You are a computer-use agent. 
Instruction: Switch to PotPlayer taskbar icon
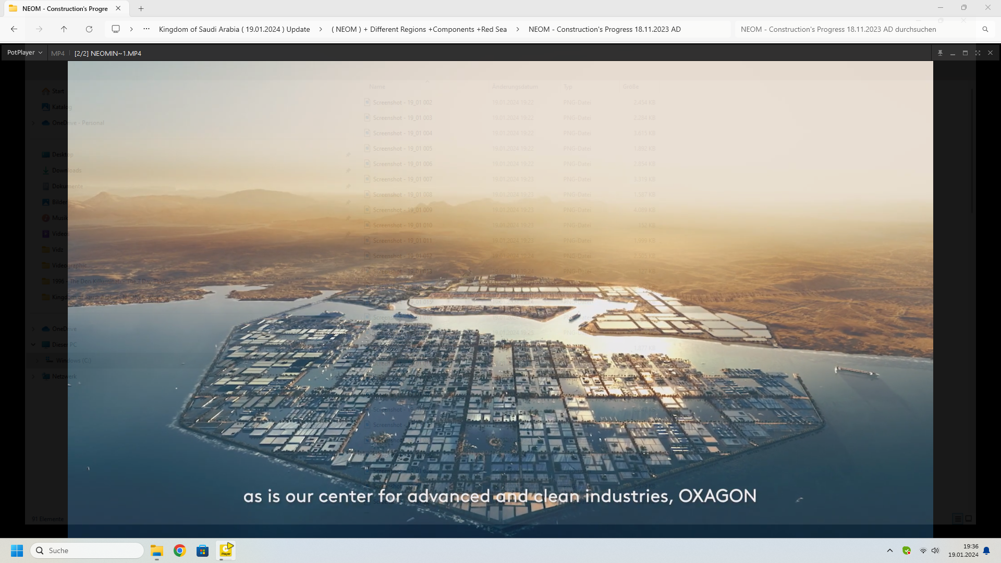[x=226, y=550]
